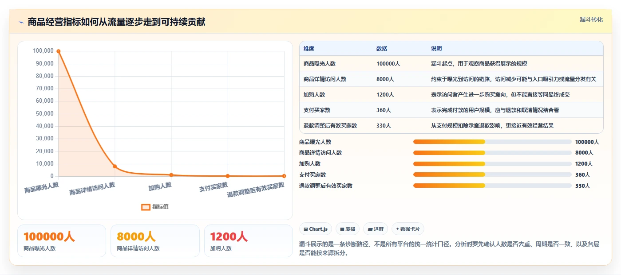The height and width of the screenshot is (275, 621).
Task: Open the 8000人 商品详情访问人数 data card
Action: [x=155, y=241]
